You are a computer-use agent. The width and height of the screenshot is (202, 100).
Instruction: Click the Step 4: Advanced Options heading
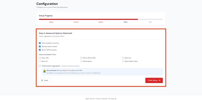coord(55,33)
